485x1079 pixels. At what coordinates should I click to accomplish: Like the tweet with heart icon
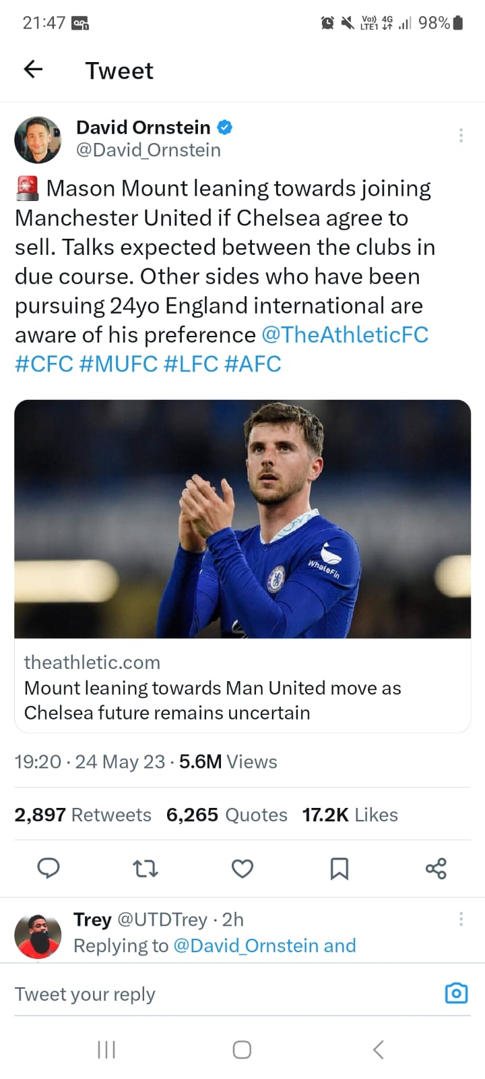(x=243, y=869)
